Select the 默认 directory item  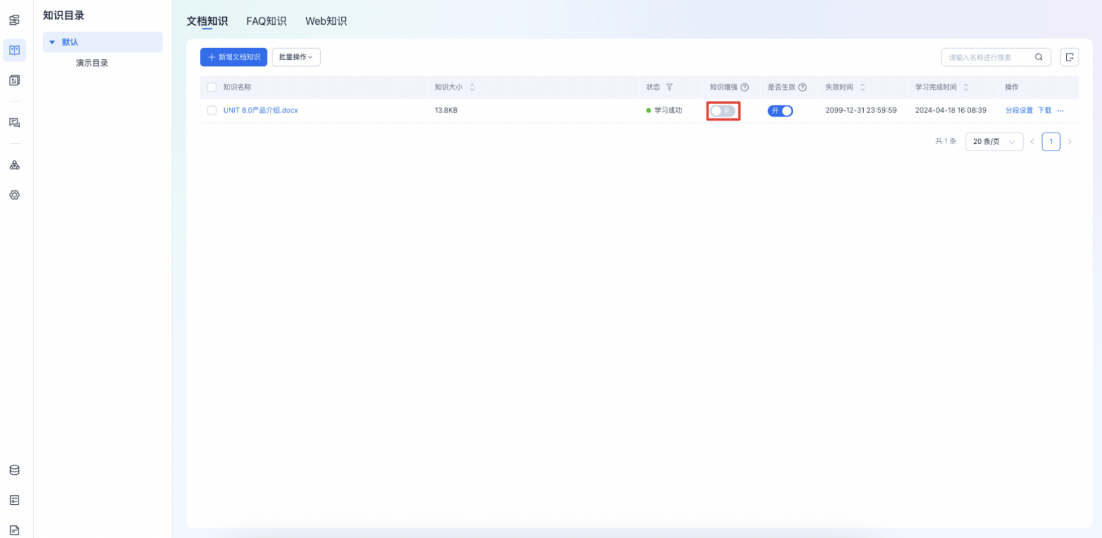click(x=103, y=42)
